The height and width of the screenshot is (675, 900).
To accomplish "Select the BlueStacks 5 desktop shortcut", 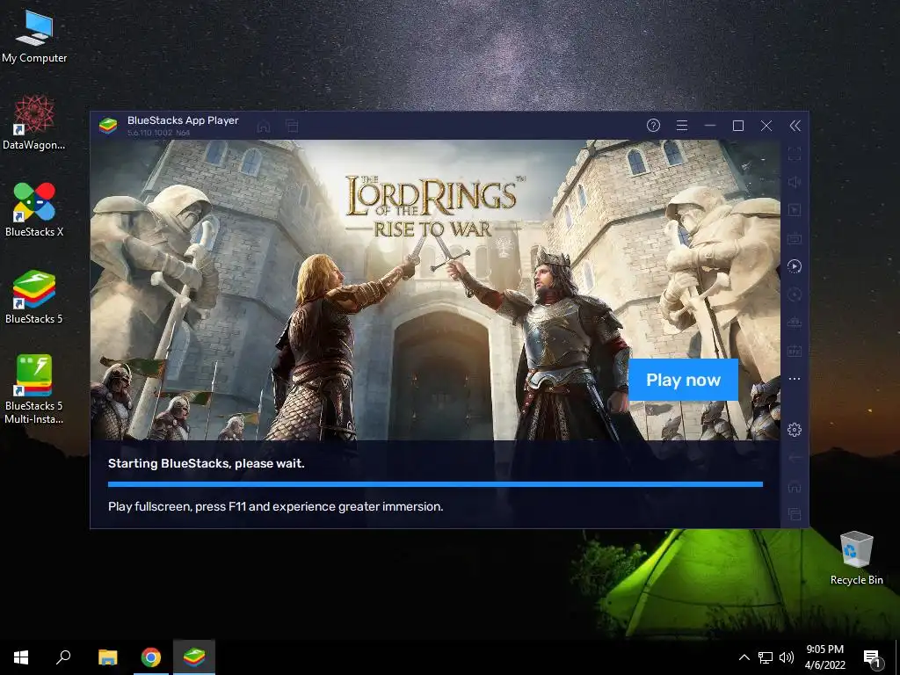I will [34, 297].
